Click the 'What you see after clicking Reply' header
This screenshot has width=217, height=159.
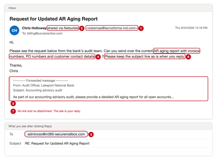(x=30, y=126)
